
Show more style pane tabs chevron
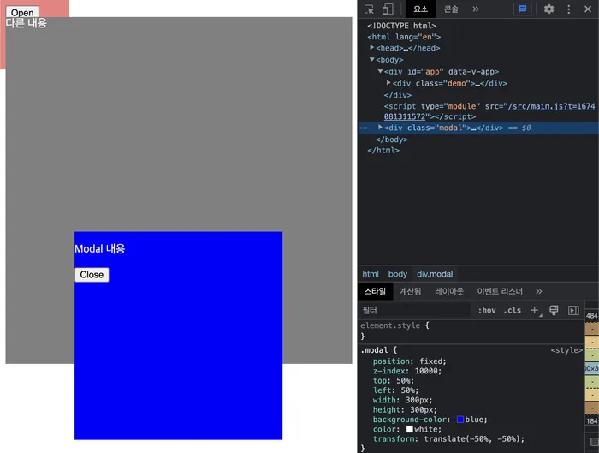(538, 292)
